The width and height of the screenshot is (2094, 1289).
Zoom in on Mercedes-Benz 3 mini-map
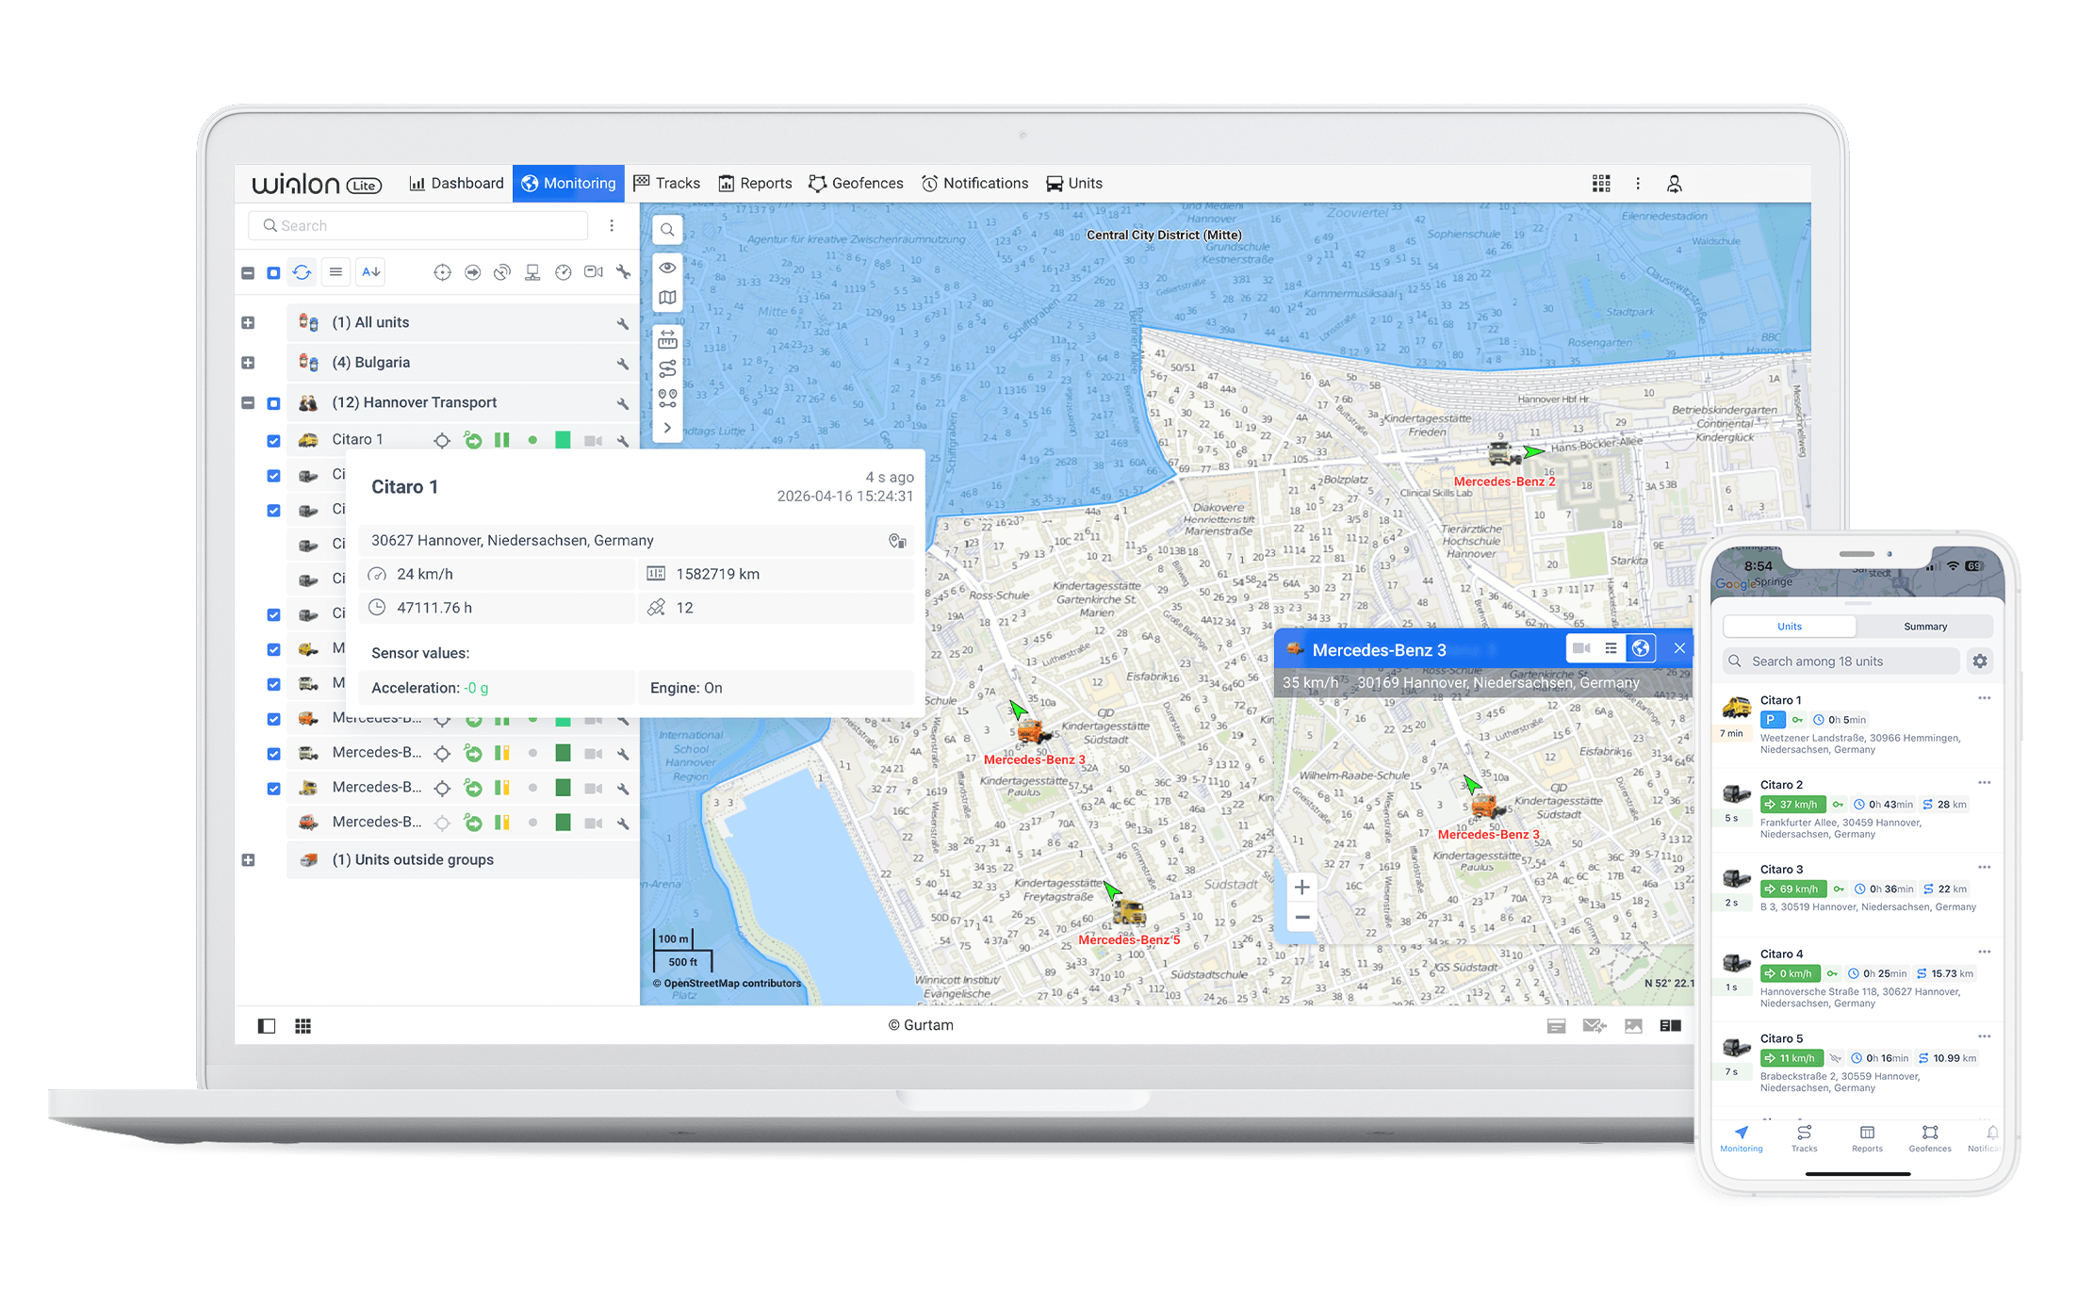click(x=1301, y=888)
